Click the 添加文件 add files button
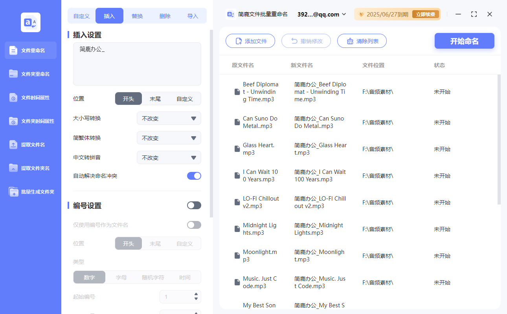Screen dimensions: 507x314 click(x=250, y=40)
